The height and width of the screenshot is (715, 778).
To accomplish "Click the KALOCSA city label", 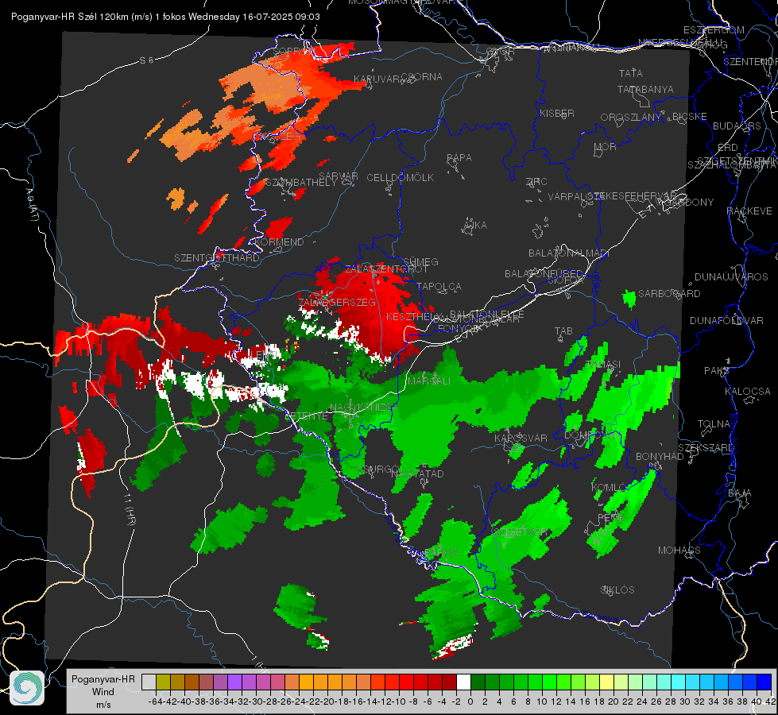I will 748,392.
